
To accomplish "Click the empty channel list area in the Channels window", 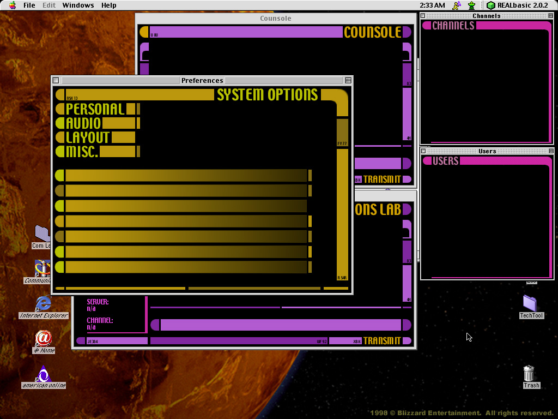I will tap(486, 86).
